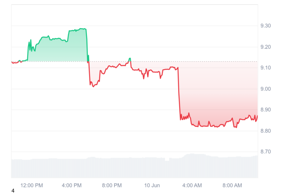Click the 9.00 price axis label

coord(266,89)
